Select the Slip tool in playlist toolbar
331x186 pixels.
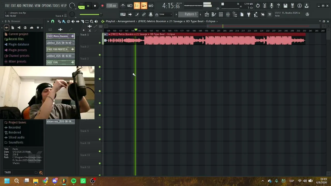pos(78,21)
